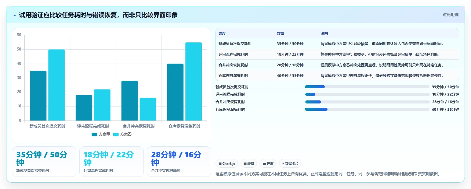
Task: Click the 方案甲 bar for 仓库恢复演练耗时
Action: (x=175, y=92)
